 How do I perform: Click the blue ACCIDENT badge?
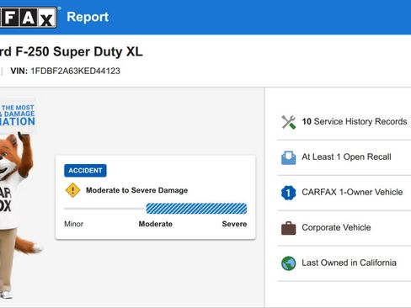85,171
